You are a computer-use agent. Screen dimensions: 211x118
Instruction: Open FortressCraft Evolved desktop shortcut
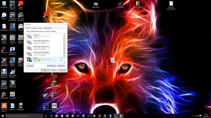point(54,108)
